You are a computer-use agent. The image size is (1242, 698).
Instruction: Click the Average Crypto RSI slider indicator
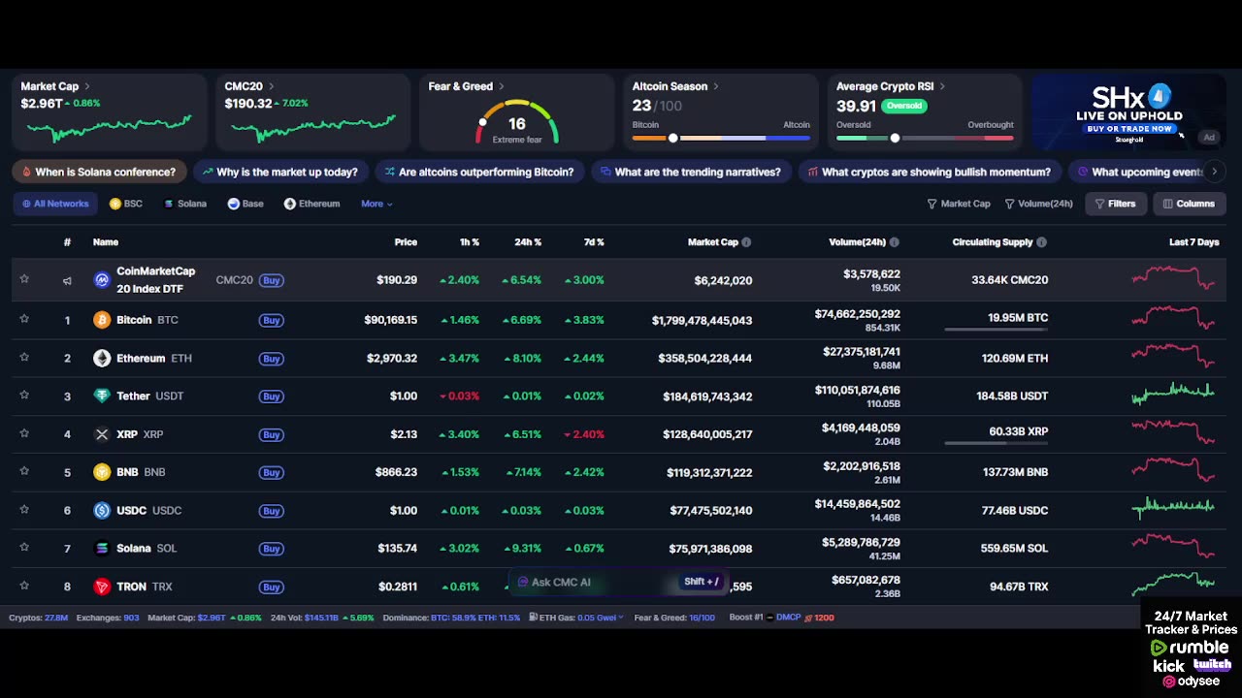pos(895,139)
